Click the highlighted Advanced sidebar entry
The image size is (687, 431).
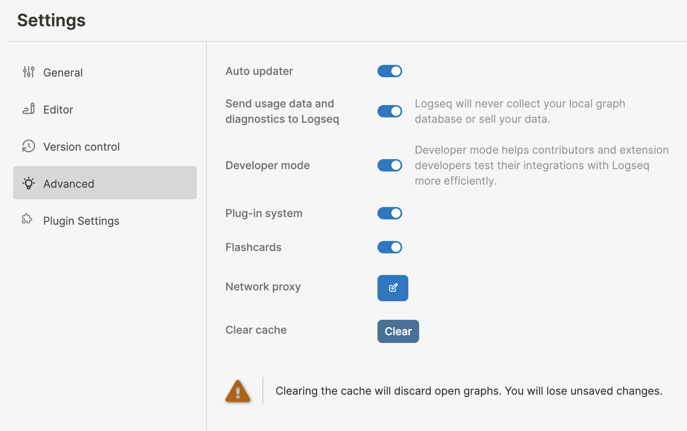[69, 183]
